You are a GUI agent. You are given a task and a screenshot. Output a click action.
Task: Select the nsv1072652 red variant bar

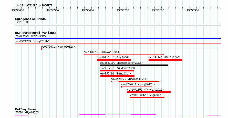point(149,92)
